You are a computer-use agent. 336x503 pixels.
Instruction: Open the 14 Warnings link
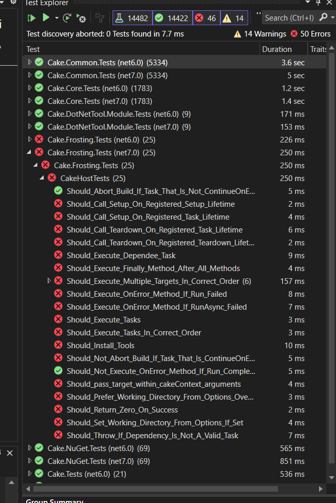(x=260, y=34)
